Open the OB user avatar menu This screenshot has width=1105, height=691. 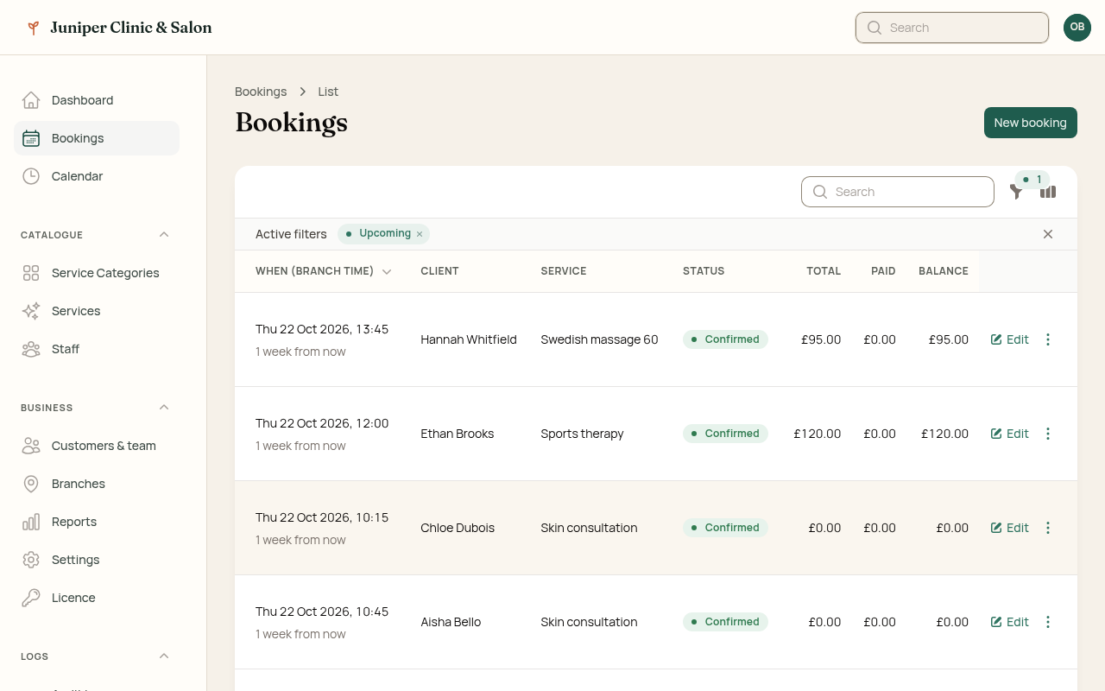[1077, 28]
